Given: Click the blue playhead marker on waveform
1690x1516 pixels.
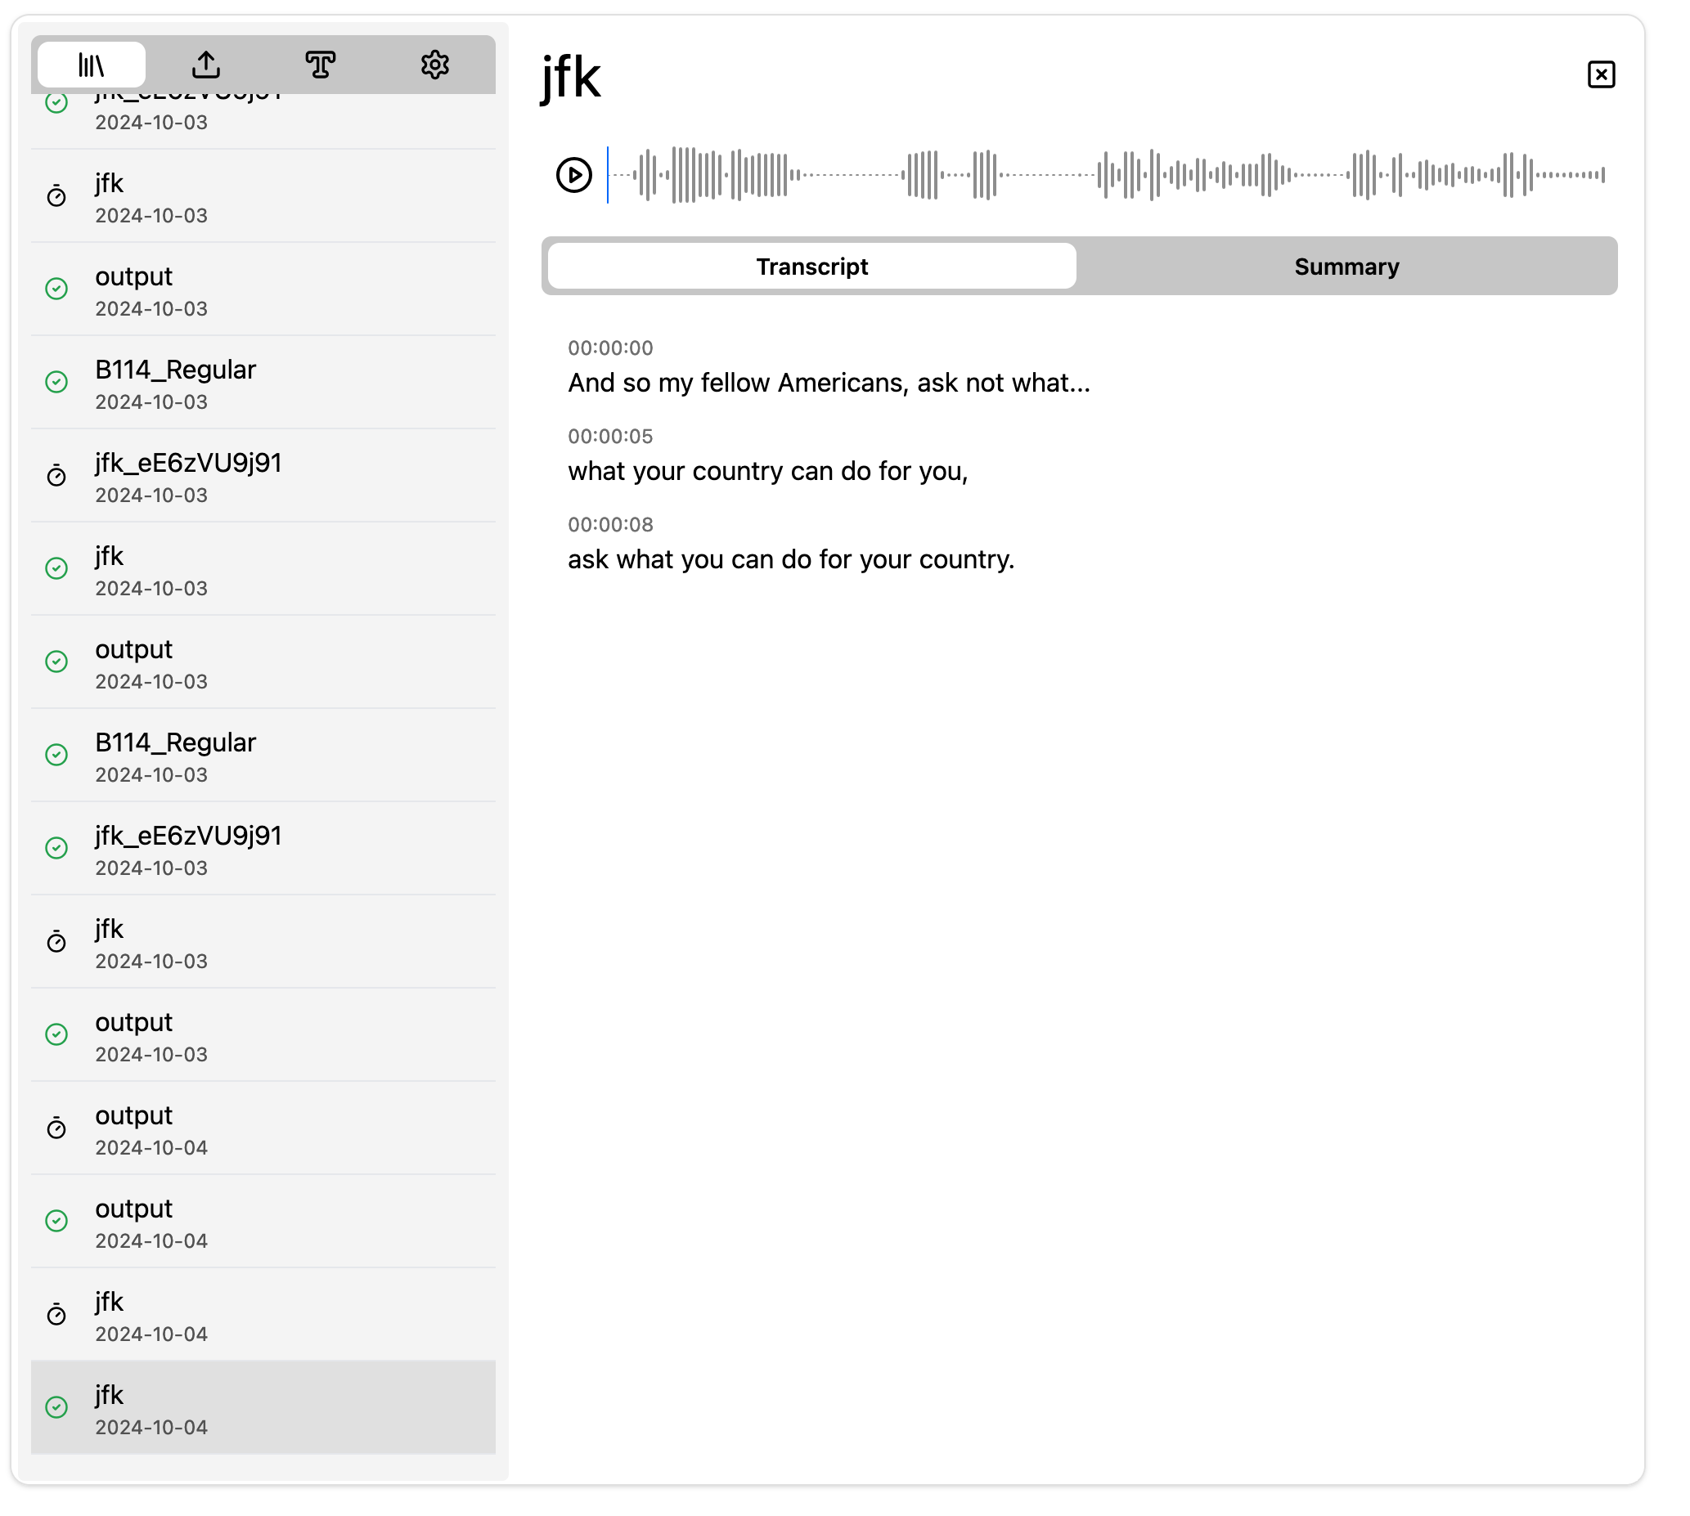Looking at the screenshot, I should (608, 175).
